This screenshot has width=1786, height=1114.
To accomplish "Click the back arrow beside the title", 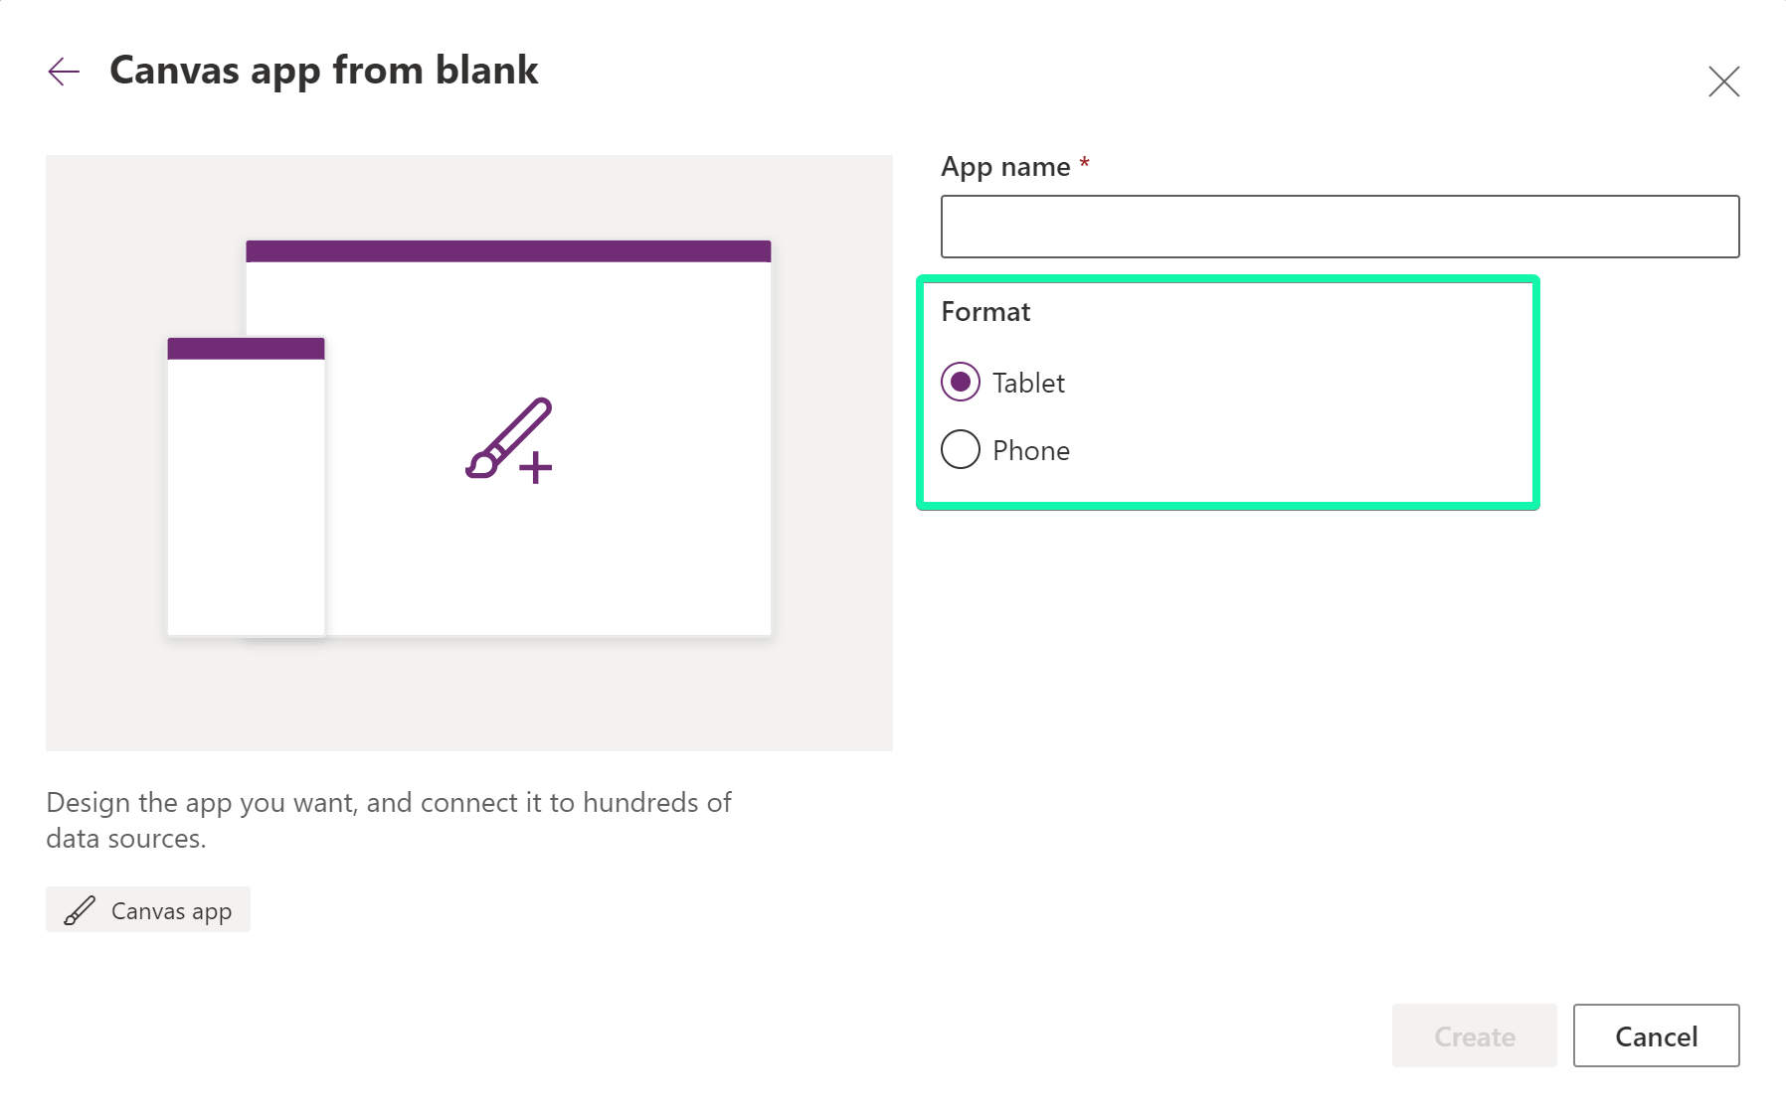I will click(x=64, y=72).
